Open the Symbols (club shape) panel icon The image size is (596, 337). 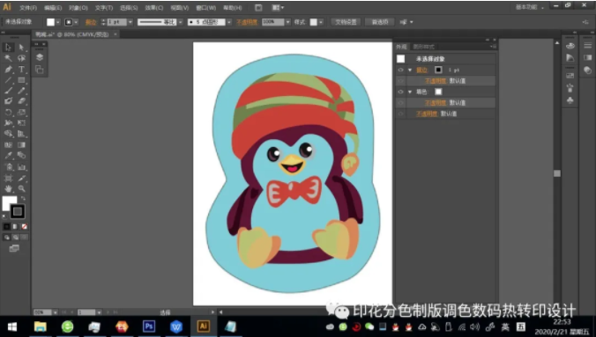(x=570, y=100)
